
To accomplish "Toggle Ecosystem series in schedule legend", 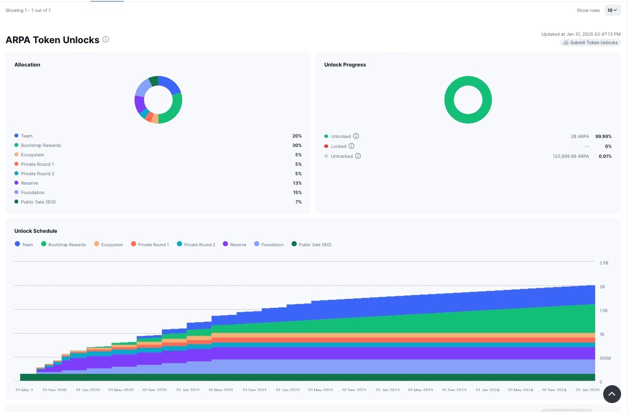I will pyautogui.click(x=108, y=244).
